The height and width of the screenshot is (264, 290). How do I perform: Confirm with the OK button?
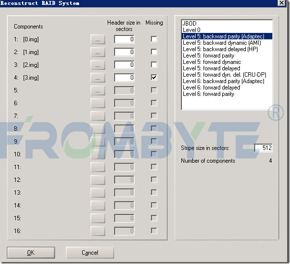[x=31, y=253]
